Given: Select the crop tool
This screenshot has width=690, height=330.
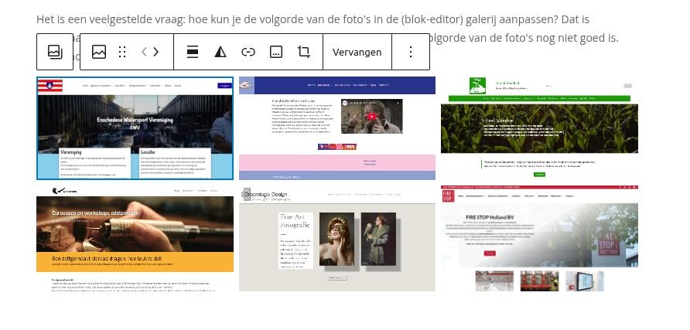Looking at the screenshot, I should click(304, 52).
